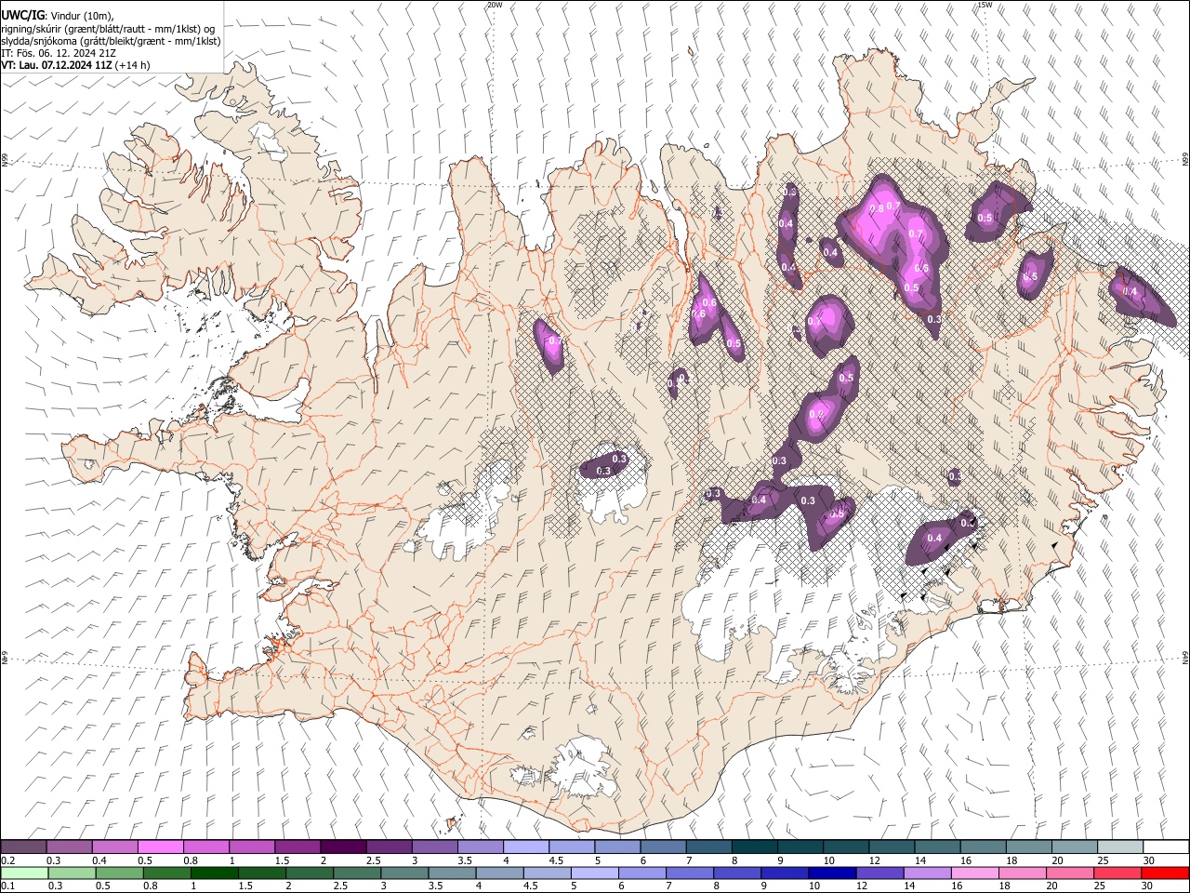This screenshot has width=1190, height=893.
Task: Click the 15W longitude label
Action: pyautogui.click(x=985, y=5)
